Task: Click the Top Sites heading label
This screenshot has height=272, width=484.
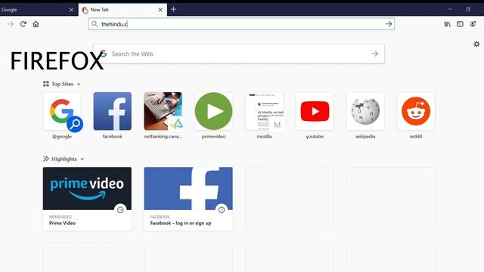Action: pos(62,84)
